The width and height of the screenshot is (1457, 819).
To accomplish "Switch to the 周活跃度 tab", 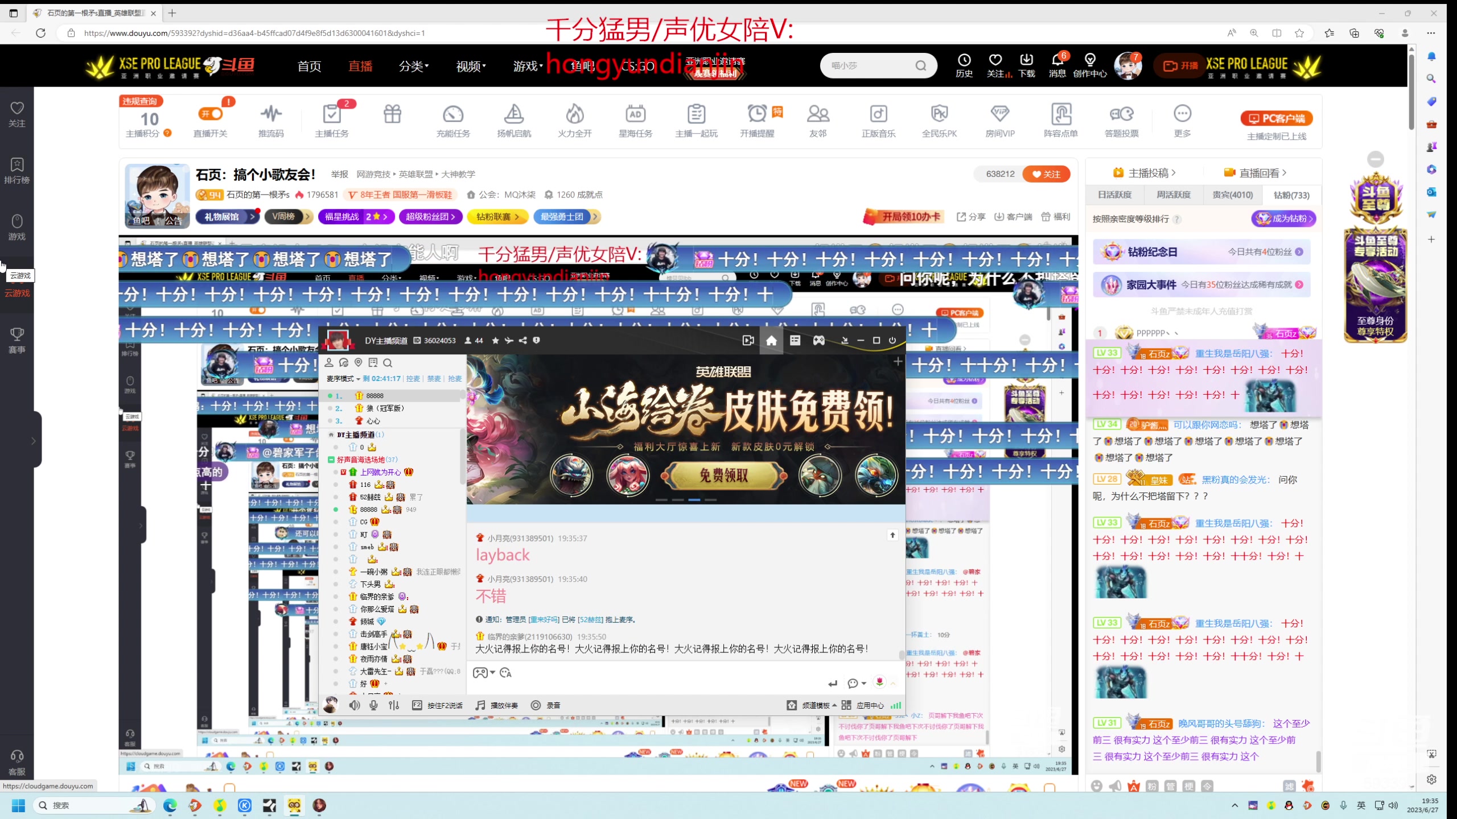I will click(1173, 195).
